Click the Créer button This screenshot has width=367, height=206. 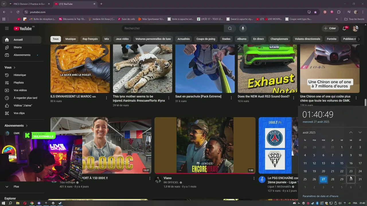click(330, 28)
